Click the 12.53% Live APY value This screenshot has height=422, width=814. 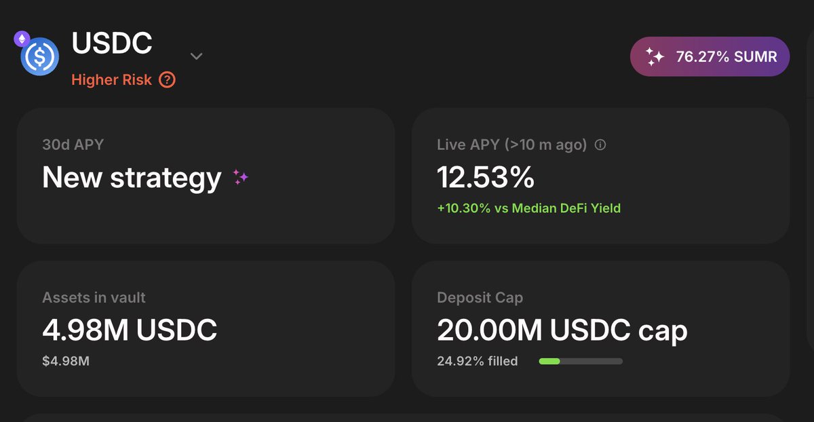(486, 178)
